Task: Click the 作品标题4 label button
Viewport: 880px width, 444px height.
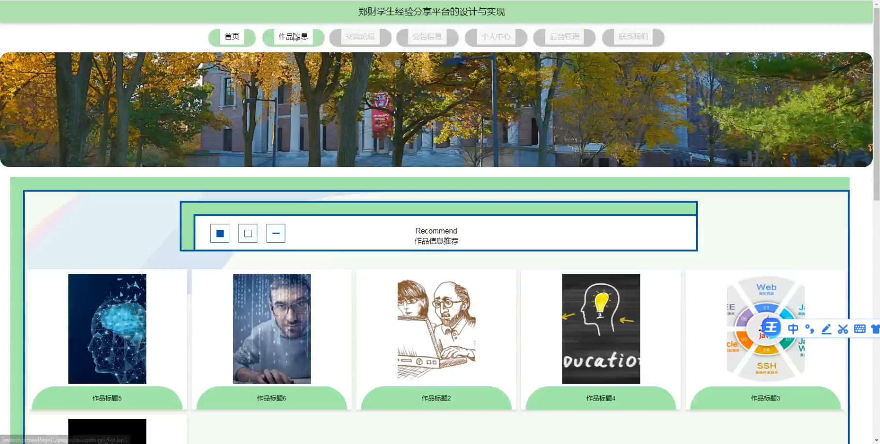Action: point(601,398)
